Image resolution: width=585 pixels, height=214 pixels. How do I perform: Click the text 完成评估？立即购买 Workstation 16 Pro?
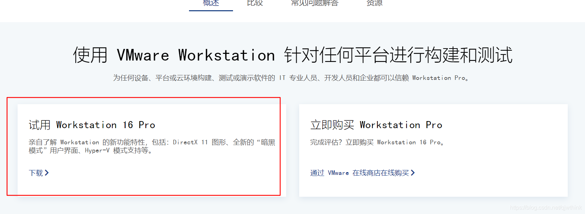tap(377, 142)
